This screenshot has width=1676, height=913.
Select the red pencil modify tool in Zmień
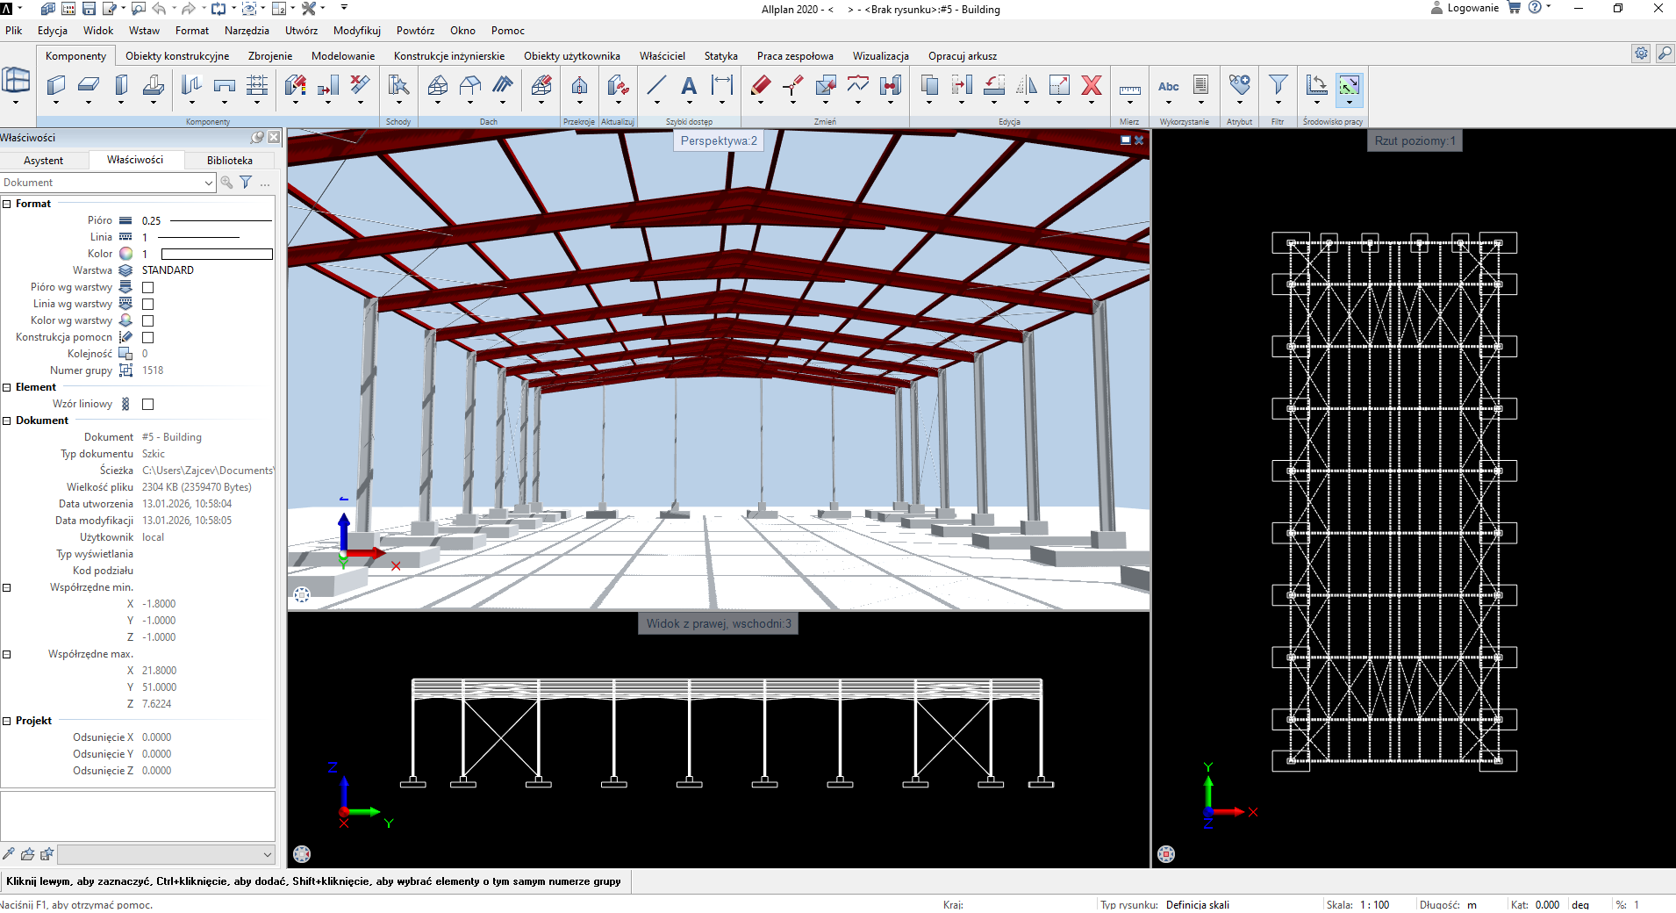pyautogui.click(x=760, y=86)
